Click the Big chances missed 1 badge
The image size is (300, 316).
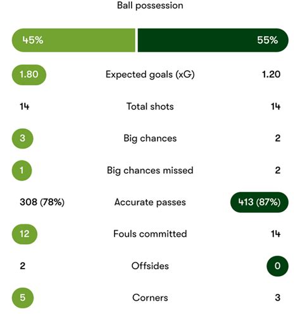22,171
